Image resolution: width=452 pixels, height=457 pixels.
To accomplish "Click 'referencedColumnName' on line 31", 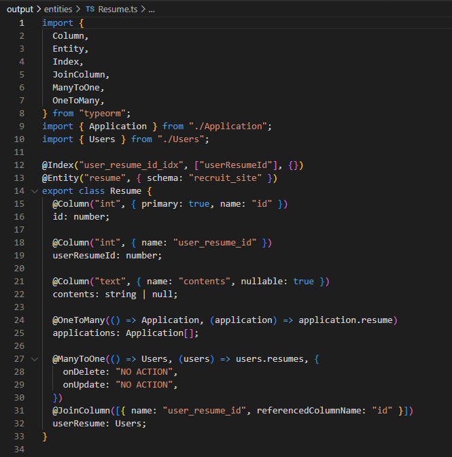I will (x=309, y=411).
